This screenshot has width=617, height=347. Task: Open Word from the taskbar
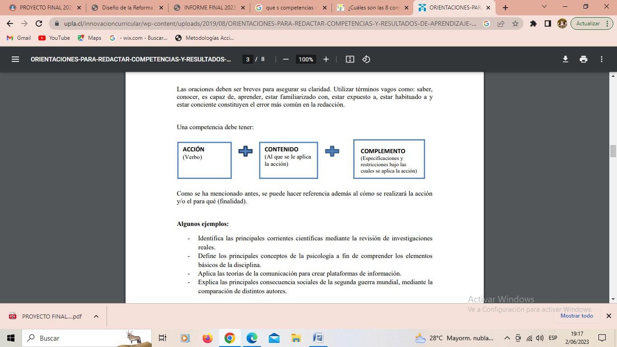[318, 338]
